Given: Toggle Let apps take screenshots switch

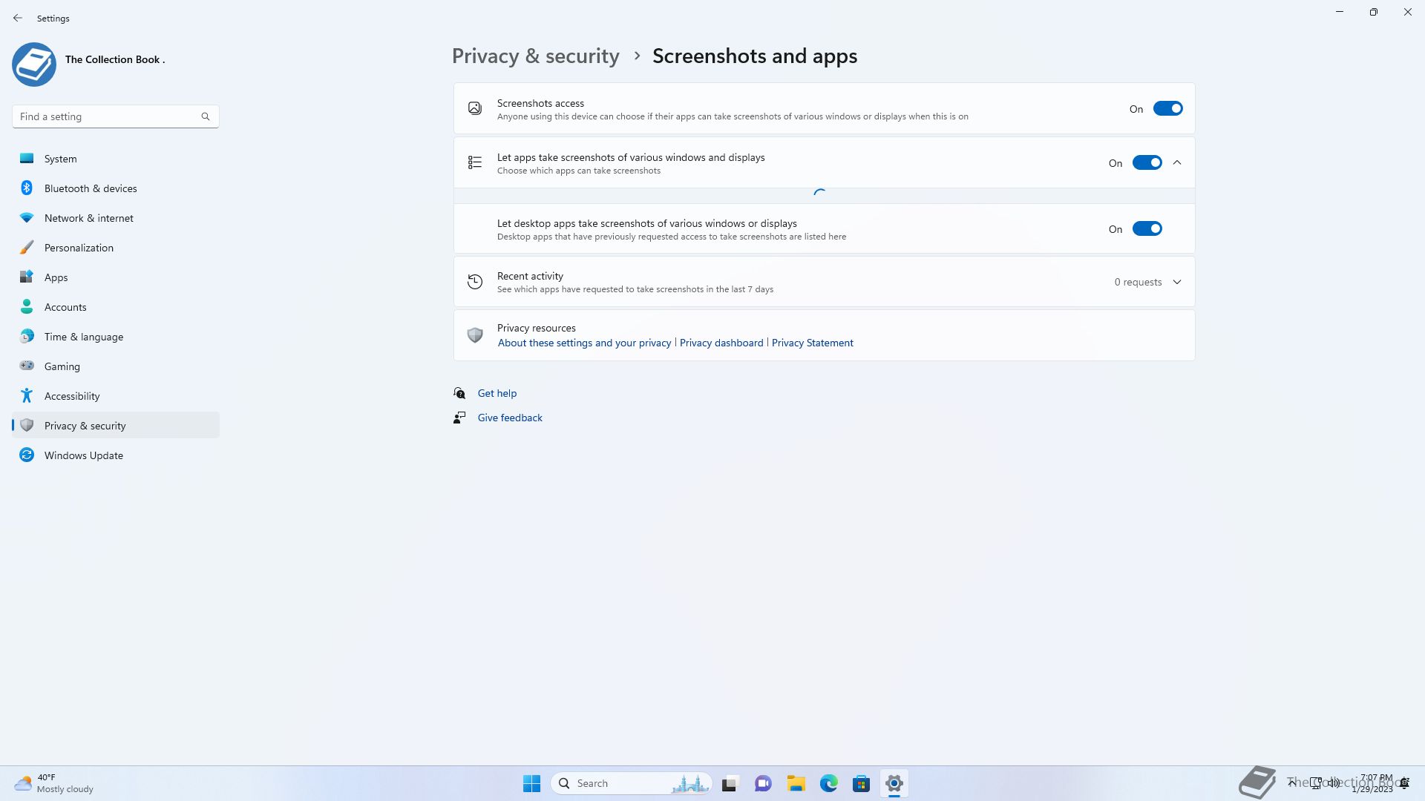Looking at the screenshot, I should pyautogui.click(x=1147, y=163).
